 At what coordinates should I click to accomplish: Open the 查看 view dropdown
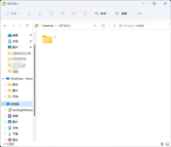(x=123, y=13)
